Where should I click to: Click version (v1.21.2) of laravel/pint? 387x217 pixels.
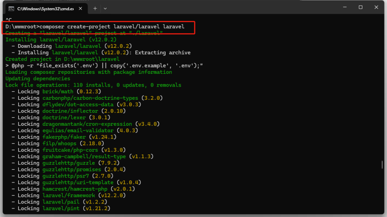pyautogui.click(x=96, y=208)
